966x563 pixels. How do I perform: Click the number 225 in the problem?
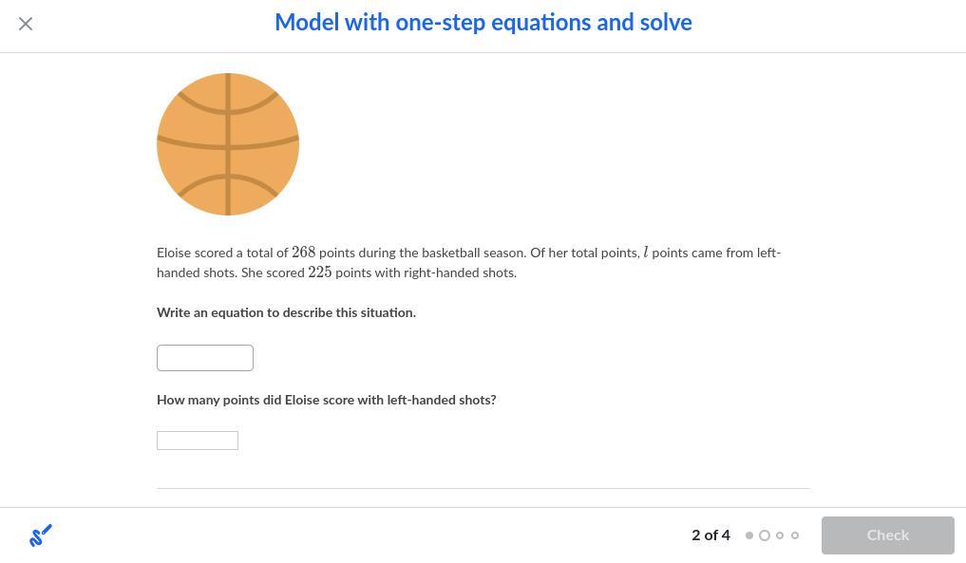point(320,272)
